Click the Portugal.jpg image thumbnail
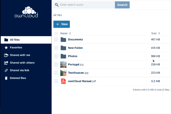This screenshot has height=114, width=171. click(63, 65)
